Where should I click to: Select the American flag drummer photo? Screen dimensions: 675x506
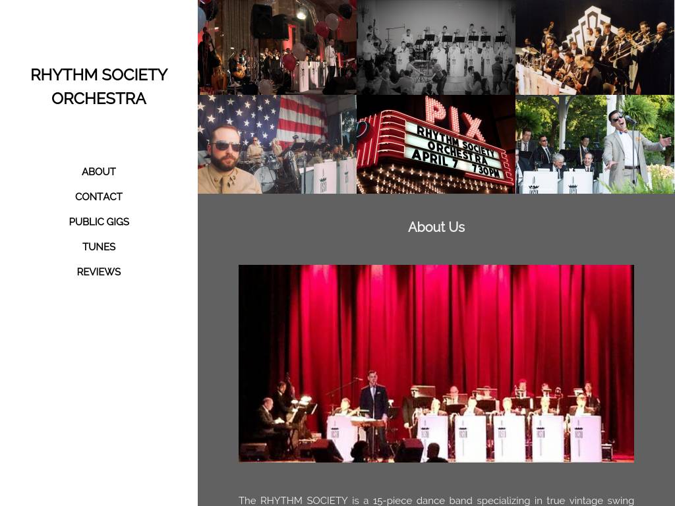point(277,144)
